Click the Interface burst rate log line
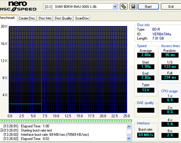This screenshot has width=181, height=143. coord(55,134)
